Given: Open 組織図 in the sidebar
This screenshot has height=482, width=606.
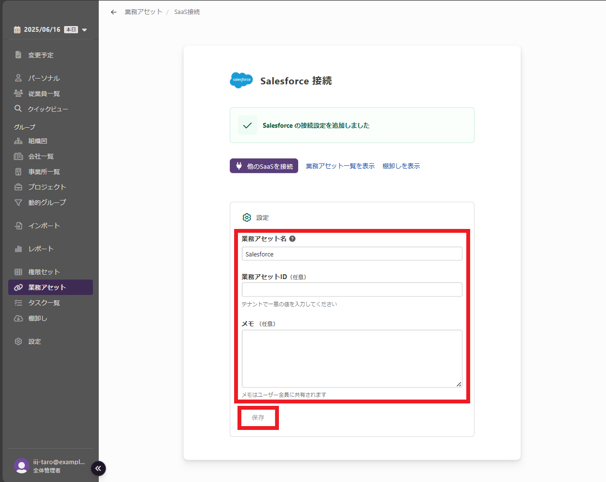Looking at the screenshot, I should (x=38, y=141).
